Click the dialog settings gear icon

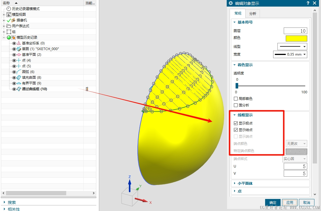pyautogui.click(x=231, y=3)
